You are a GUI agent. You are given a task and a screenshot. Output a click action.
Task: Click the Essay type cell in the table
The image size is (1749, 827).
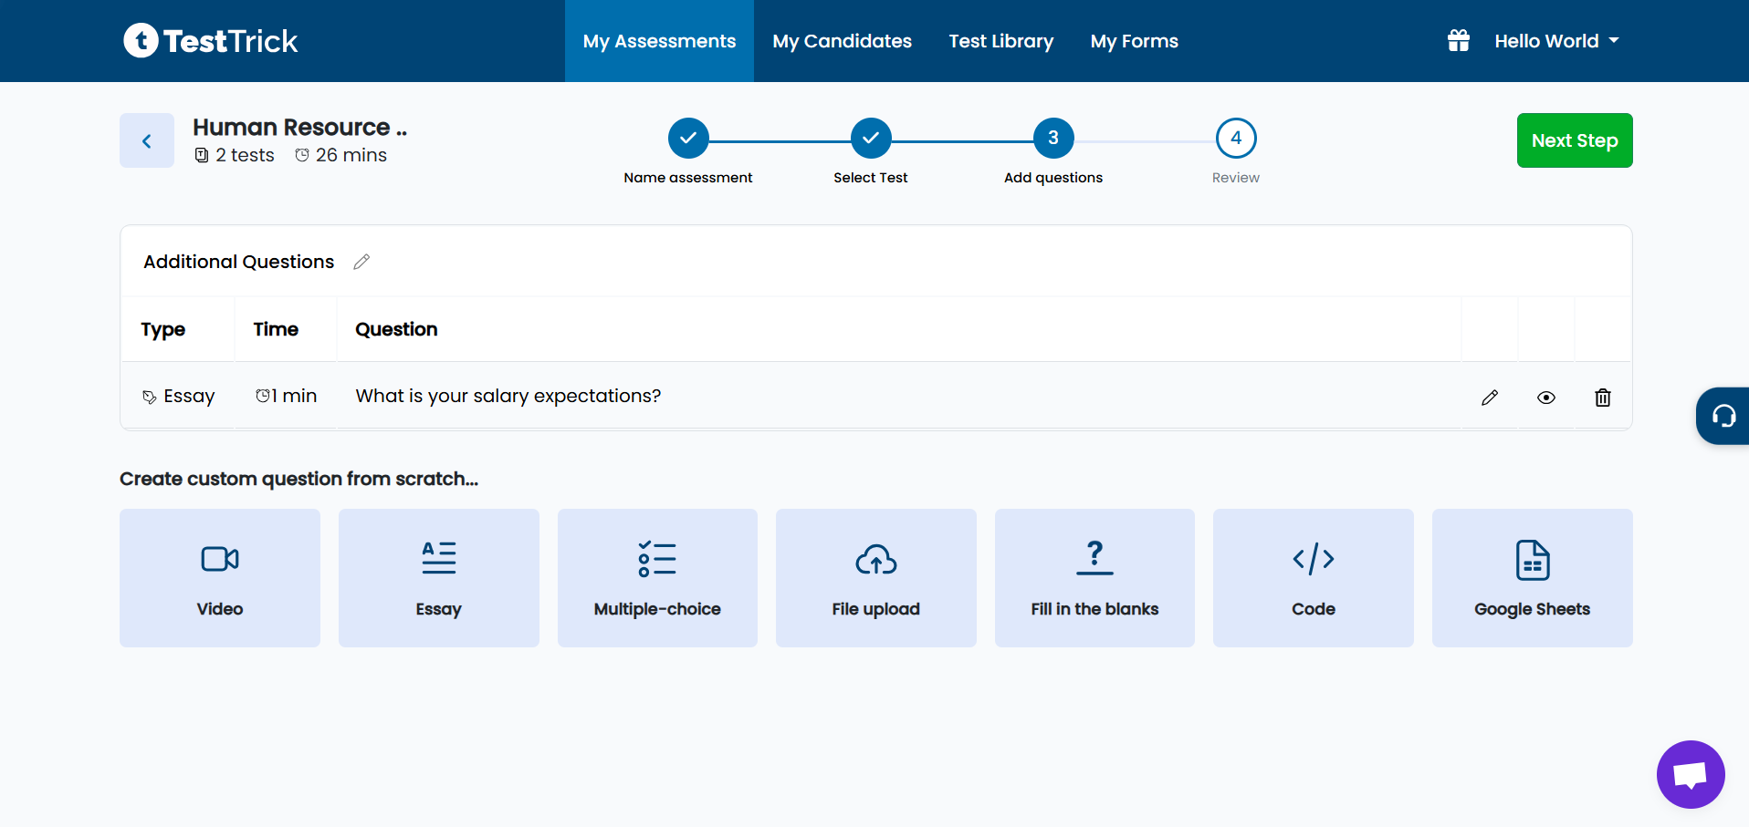179,397
